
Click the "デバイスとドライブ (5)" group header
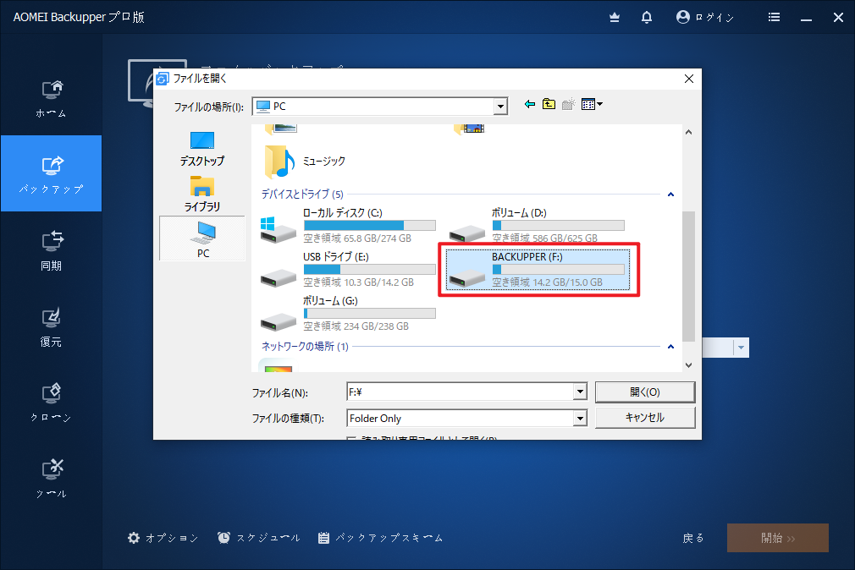coord(302,194)
